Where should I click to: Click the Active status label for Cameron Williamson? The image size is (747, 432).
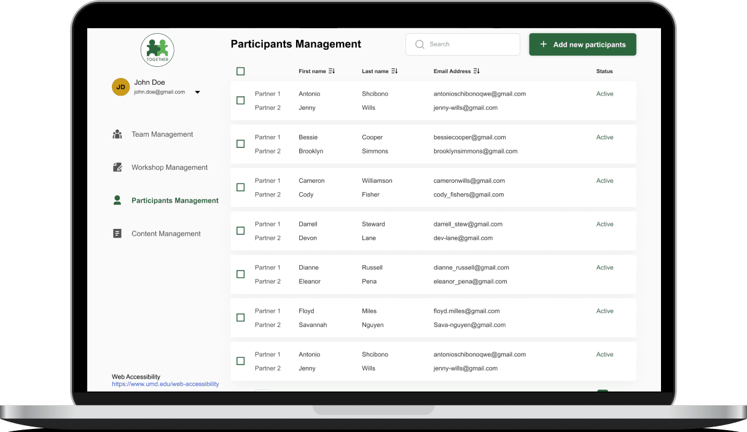(604, 180)
